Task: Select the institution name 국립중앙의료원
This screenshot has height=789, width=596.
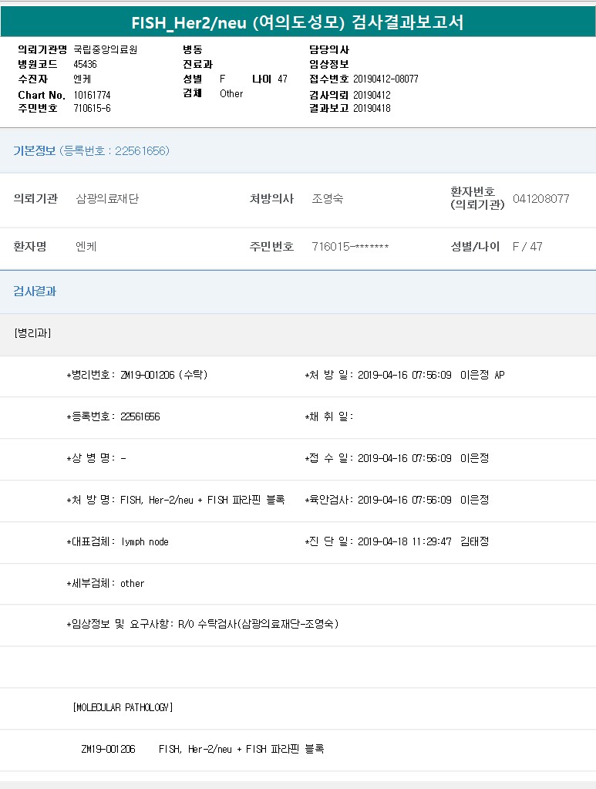Action: 105,49
